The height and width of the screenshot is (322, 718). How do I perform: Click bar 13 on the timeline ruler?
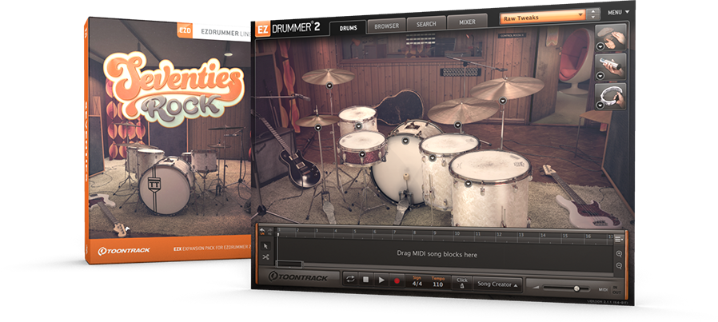521,235
